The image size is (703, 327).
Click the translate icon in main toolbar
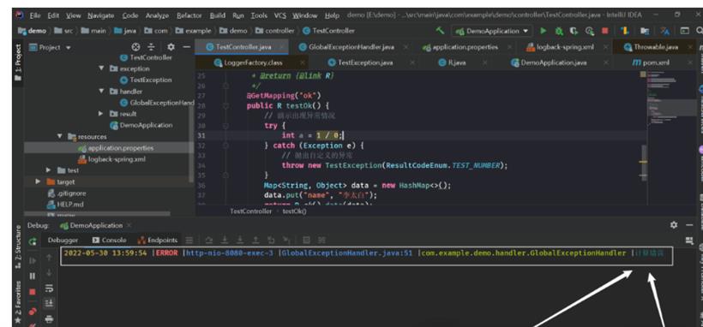coord(665,31)
